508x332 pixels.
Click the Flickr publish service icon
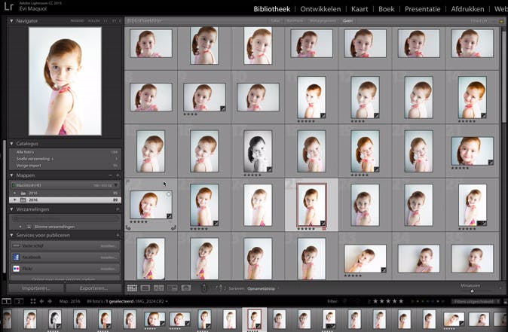17,268
